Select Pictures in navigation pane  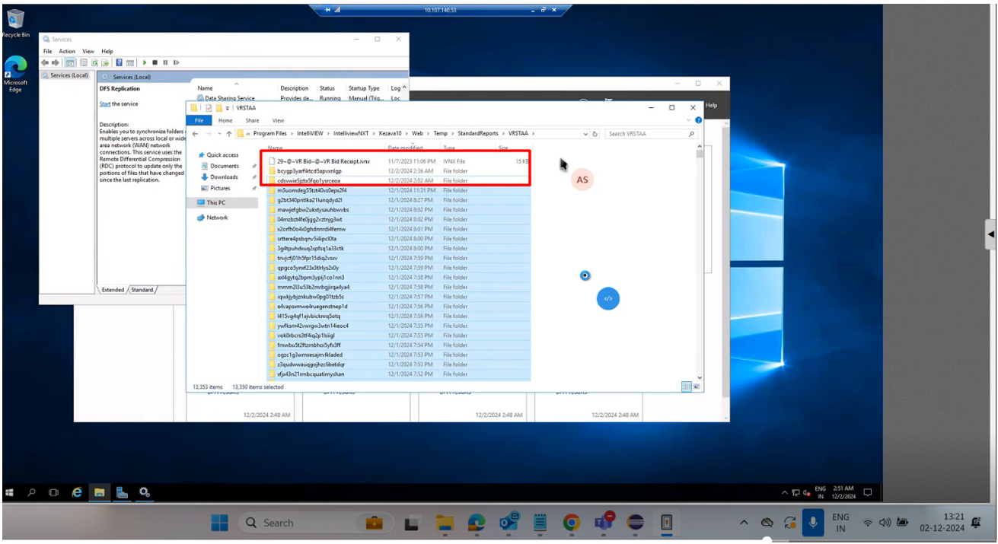click(220, 188)
